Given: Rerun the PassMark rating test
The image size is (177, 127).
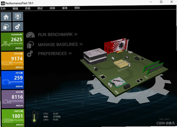Looking at the screenshot, I should point(19,48).
